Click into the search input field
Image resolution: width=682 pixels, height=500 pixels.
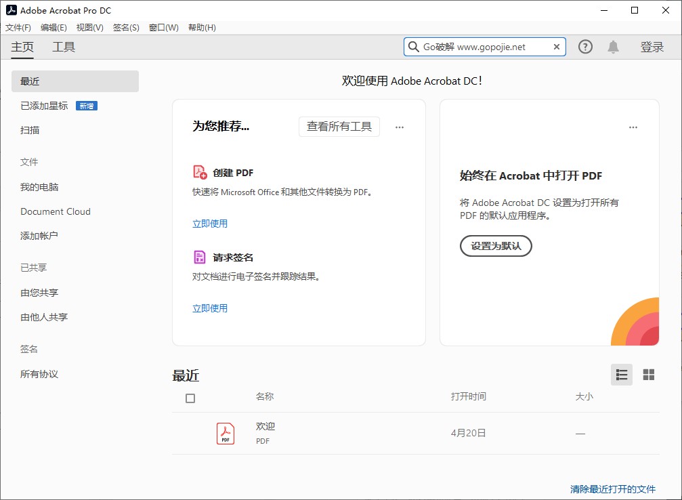pos(484,47)
